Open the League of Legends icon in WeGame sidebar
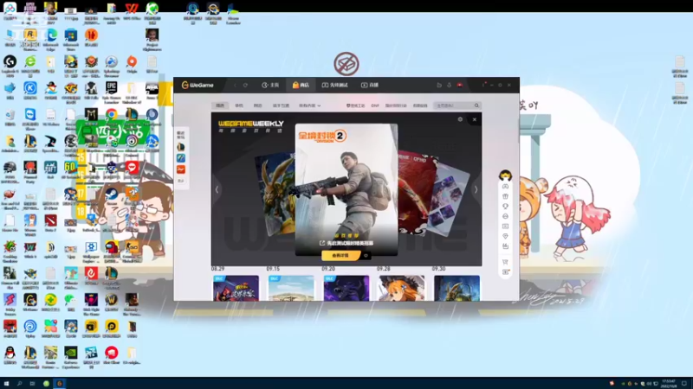The height and width of the screenshot is (389, 693). click(x=181, y=147)
